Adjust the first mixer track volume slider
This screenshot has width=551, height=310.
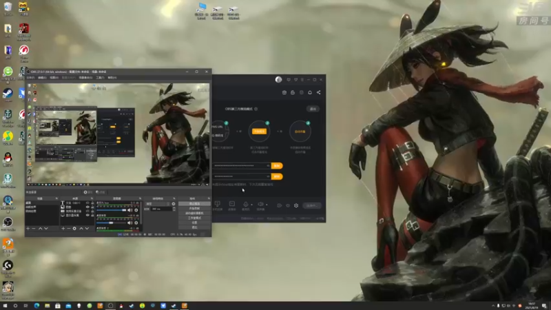coord(112,210)
